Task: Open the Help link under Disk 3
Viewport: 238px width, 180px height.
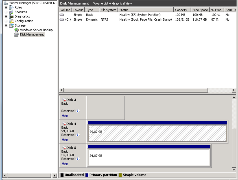Action: point(65,116)
